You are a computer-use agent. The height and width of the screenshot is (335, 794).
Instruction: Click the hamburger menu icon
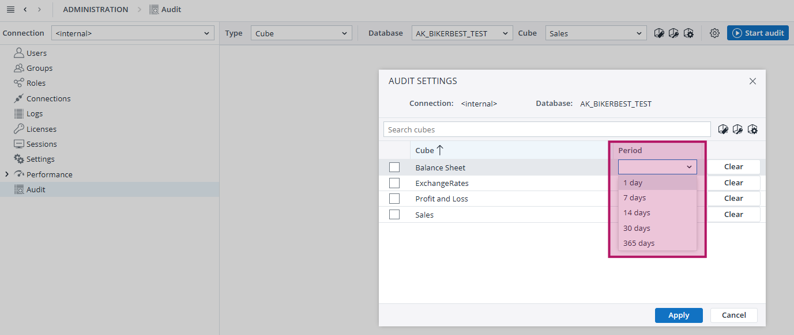tap(10, 10)
